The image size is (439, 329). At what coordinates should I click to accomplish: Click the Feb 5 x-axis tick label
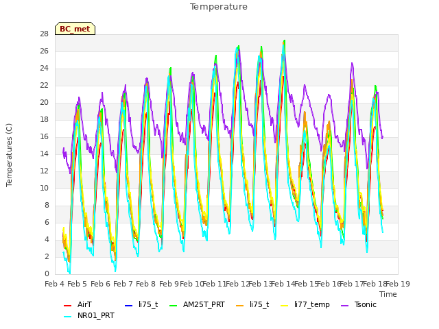78,284
